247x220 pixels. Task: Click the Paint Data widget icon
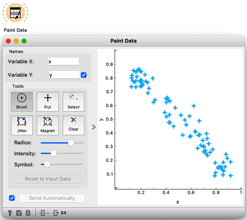(x=15, y=13)
